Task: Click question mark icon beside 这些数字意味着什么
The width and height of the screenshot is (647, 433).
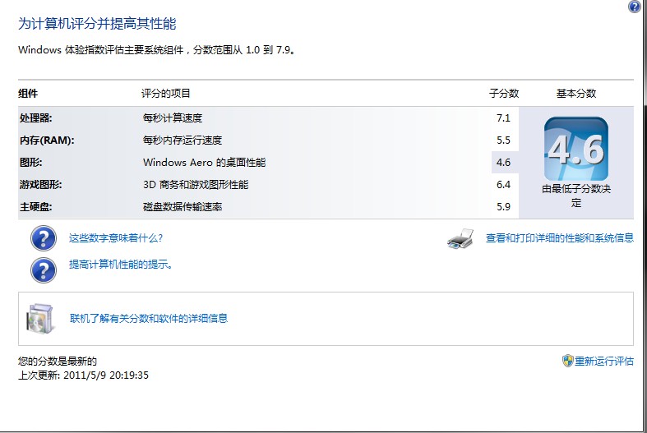Action: coord(44,238)
